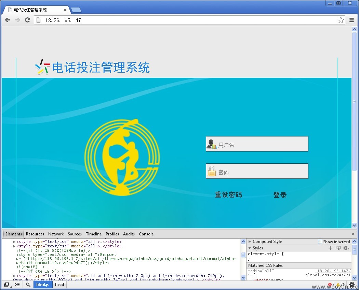Open the Timeline panel tab
The width and height of the screenshot is (359, 290).
94,234
